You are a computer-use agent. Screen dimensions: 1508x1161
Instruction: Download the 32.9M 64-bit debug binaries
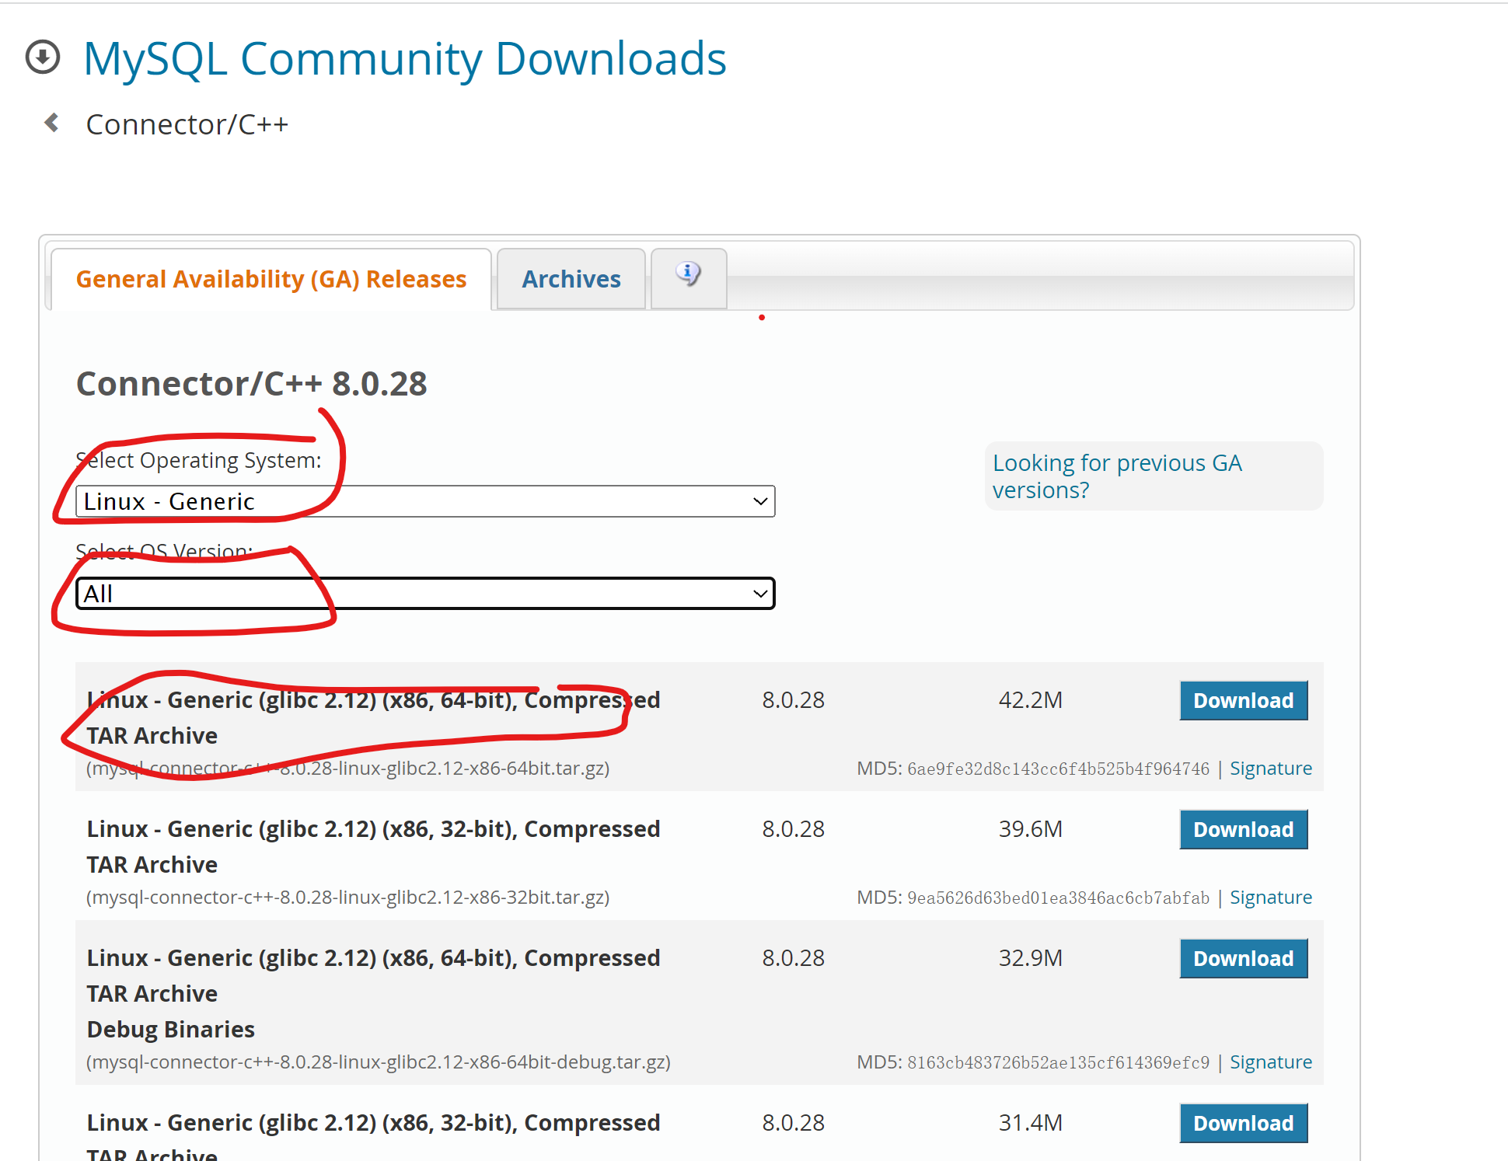pos(1242,958)
